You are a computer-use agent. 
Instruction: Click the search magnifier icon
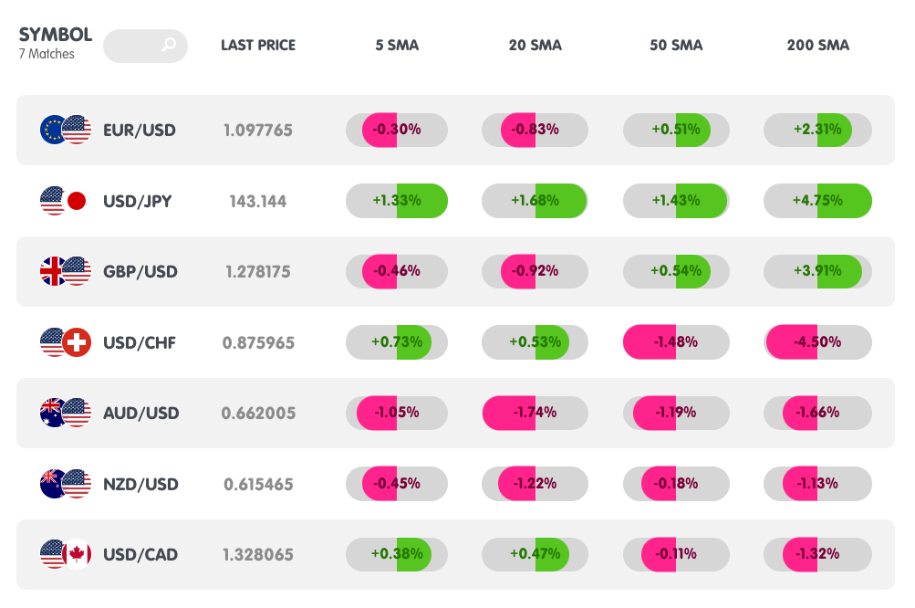(x=169, y=45)
